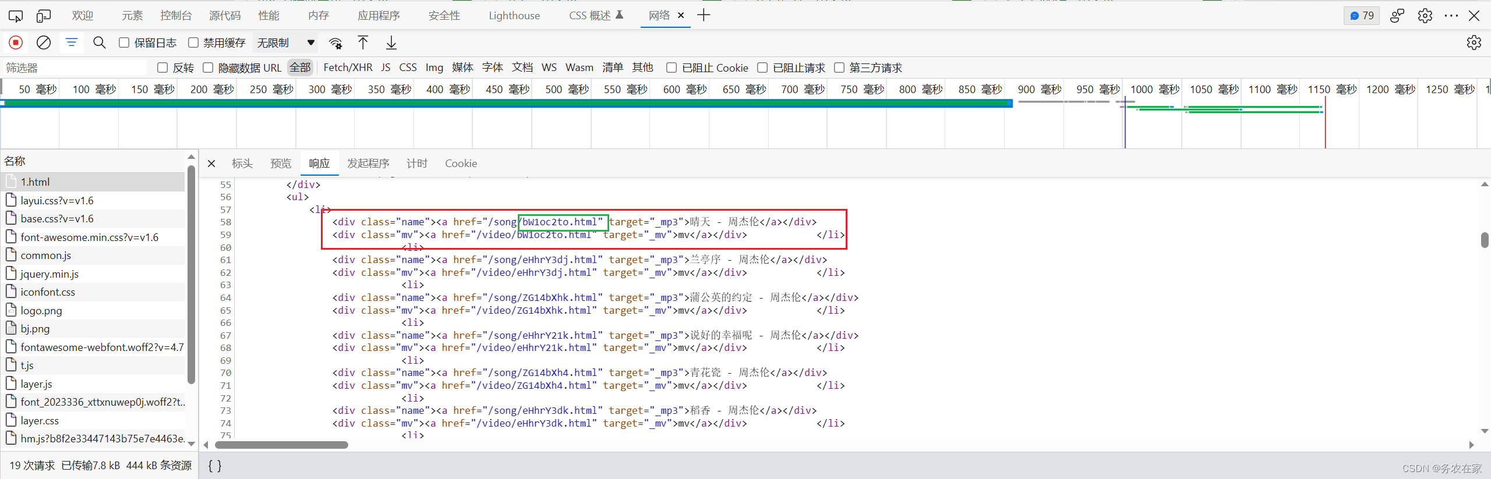Open network conditions wifi icon

click(x=335, y=43)
